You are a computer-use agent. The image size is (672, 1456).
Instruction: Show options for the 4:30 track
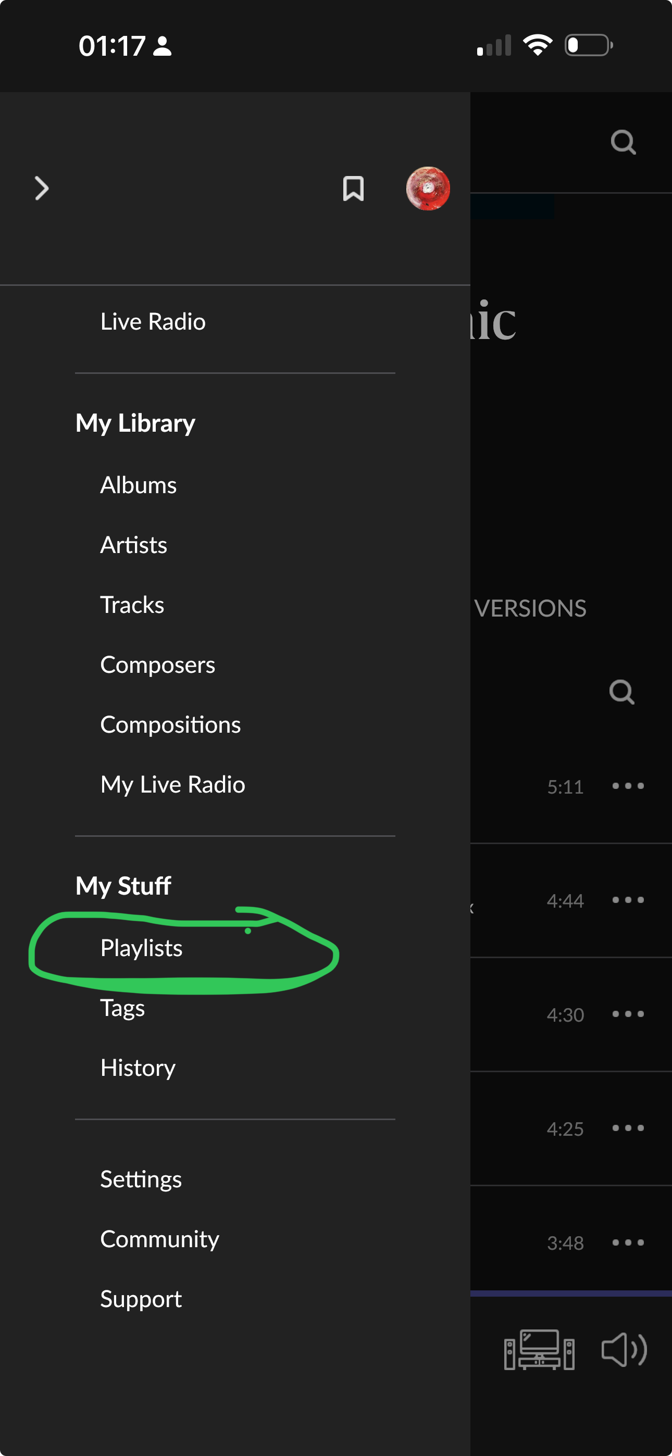(628, 1014)
